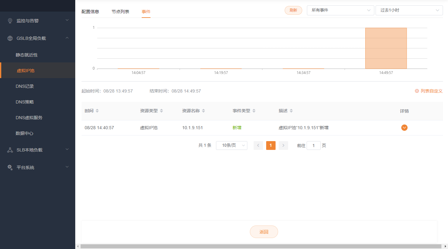Click the 监控与告警 location icon
The height and width of the screenshot is (249, 448).
point(10,21)
